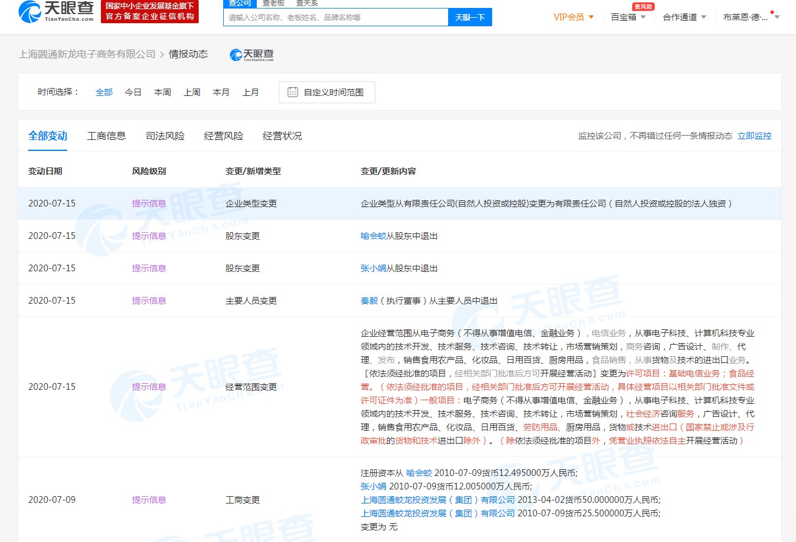The height and width of the screenshot is (542, 796).
Task: Filter changes by 上周
Action: (192, 92)
